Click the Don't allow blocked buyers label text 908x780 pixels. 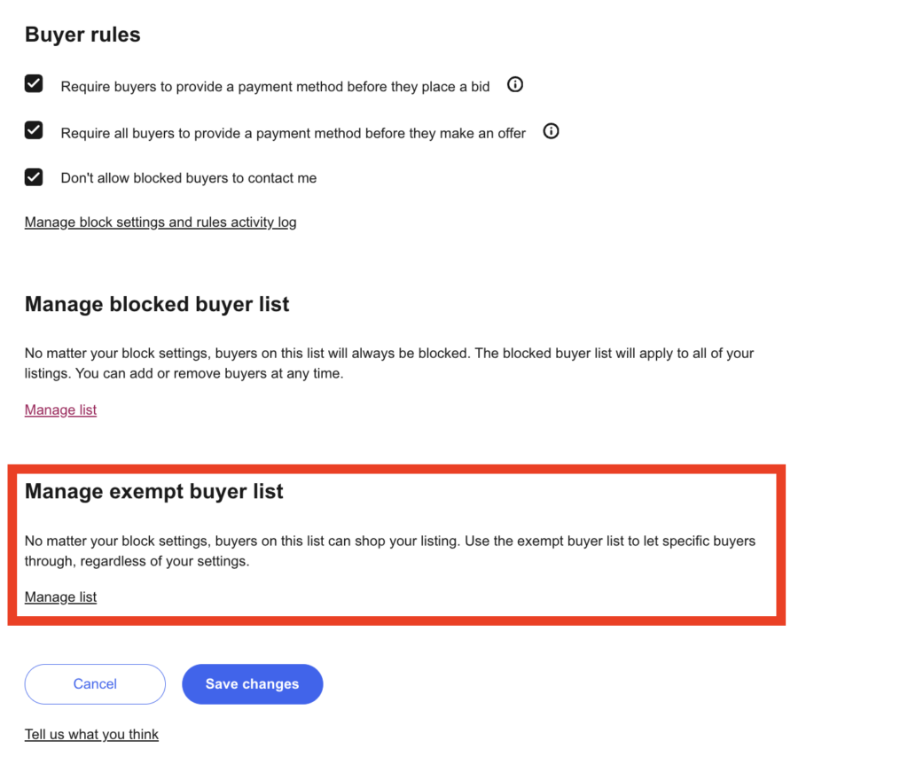click(189, 178)
